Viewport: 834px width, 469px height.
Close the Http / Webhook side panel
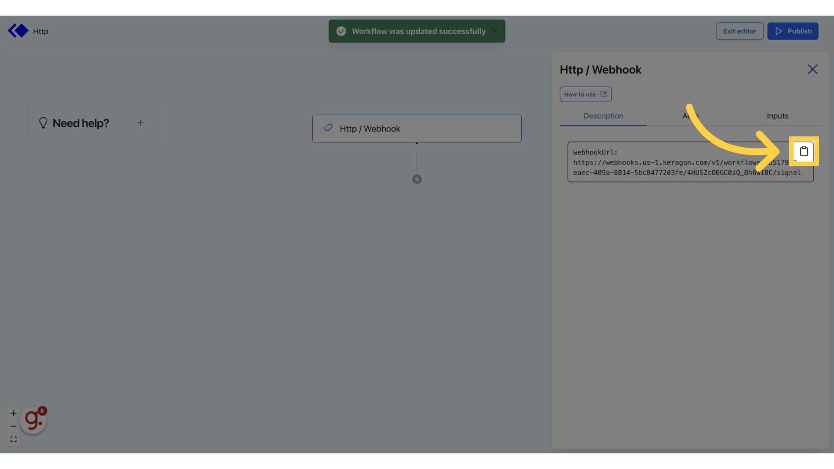tap(812, 69)
